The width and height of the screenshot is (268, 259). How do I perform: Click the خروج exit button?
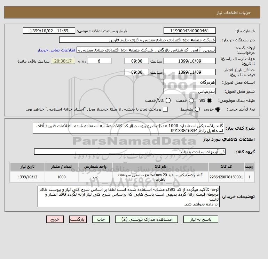click(55, 219)
